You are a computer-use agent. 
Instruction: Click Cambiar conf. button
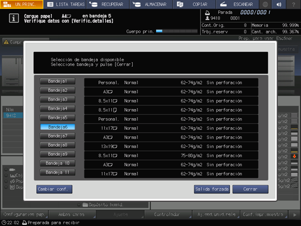coord(54,189)
